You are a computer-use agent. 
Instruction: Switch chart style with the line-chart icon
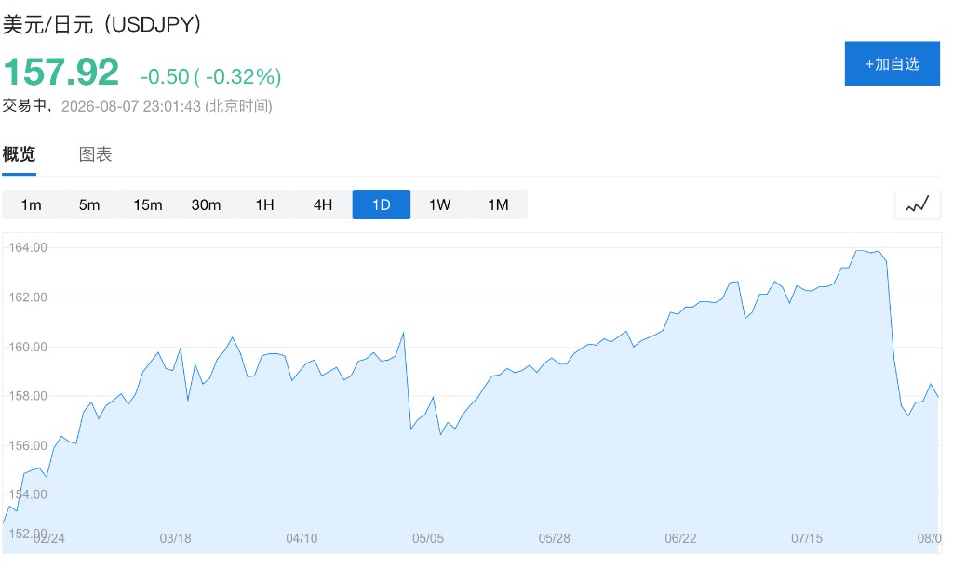click(917, 204)
